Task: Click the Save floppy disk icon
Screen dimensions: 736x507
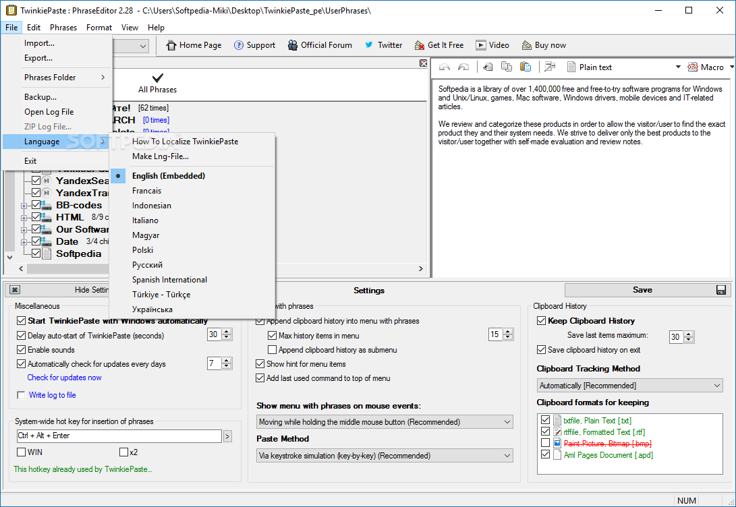Action: 721,290
